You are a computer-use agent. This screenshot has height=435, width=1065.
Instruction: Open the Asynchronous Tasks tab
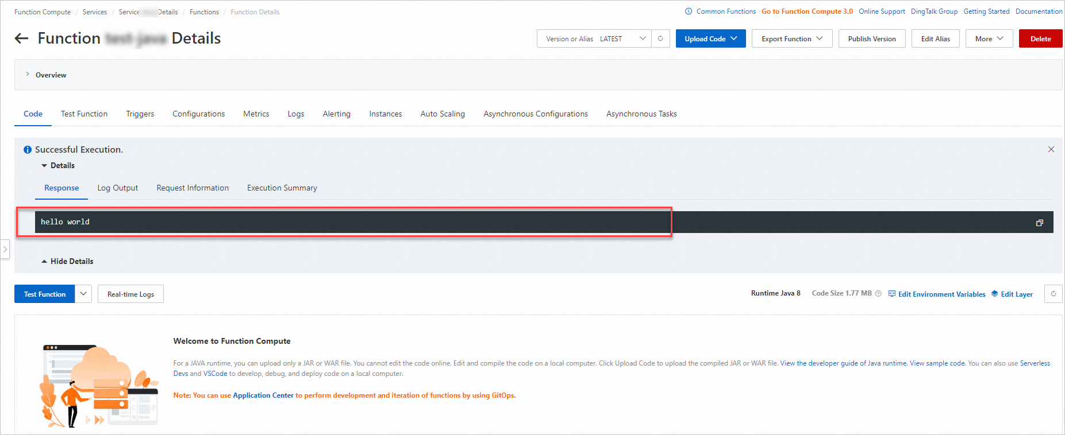(x=641, y=114)
